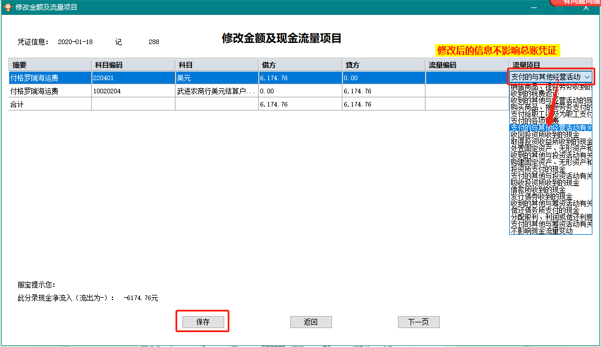The width and height of the screenshot is (601, 347).
Task: Go to next entry with 下一页
Action: coord(418,322)
